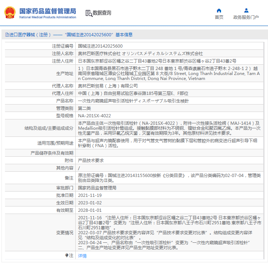The image size is (268, 263).
Task: Select the 日本国东京都涩谷区 address value
Action: coord(157,61)
